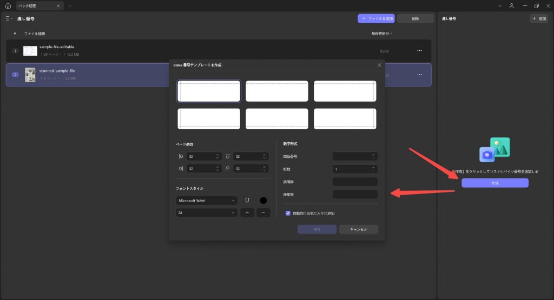Choose the bottom-right position template
Screen dimensions: 554x300
[345, 118]
